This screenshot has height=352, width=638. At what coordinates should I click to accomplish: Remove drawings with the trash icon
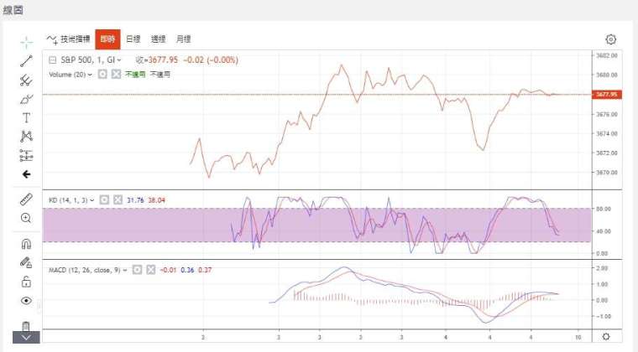point(26,326)
